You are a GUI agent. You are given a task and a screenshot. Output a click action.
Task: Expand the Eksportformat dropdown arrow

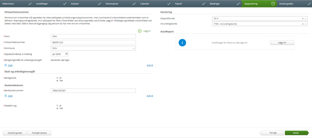coord(306,18)
